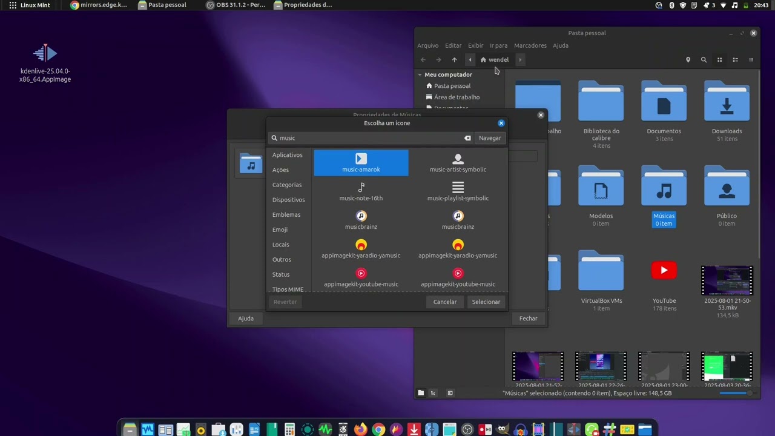Select the Status icon category
Screen dimensions: 775x436
tap(281, 274)
